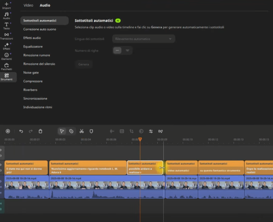The height and width of the screenshot is (222, 273).
Task: Select the 'su questo fantastico strumento' subtitle clip
Action: [221, 168]
